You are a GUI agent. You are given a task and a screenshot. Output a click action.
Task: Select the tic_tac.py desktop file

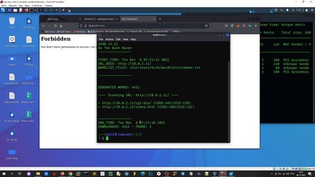coord(12,135)
